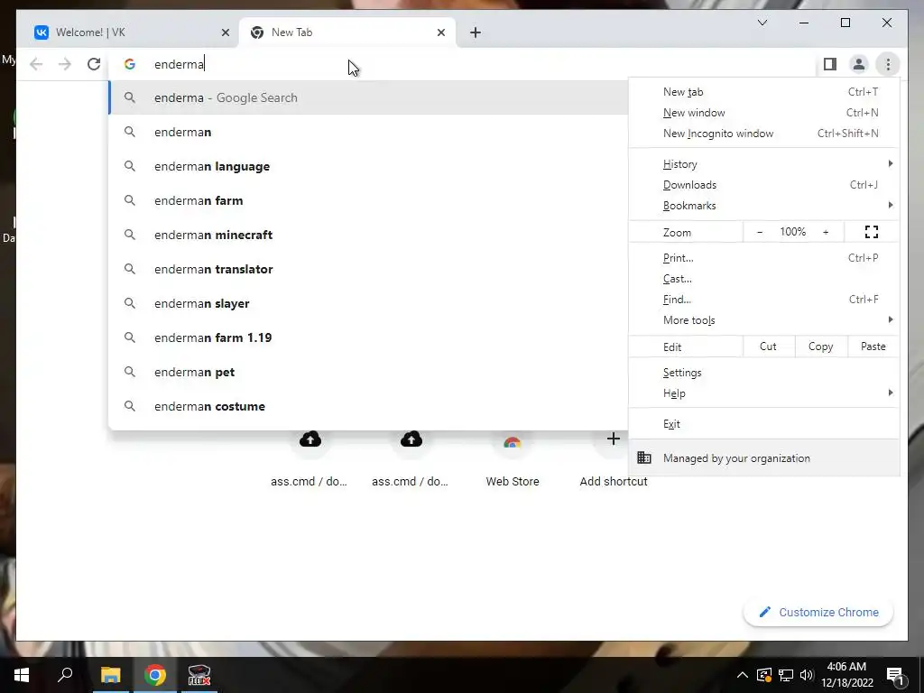This screenshot has width=924, height=693.
Task: Select the "enderman costume" suggestion
Action: coord(368,406)
